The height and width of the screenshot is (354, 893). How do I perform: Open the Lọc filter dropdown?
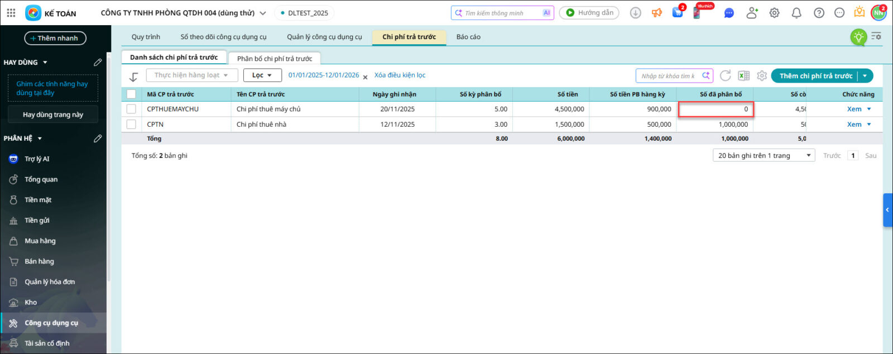click(262, 75)
